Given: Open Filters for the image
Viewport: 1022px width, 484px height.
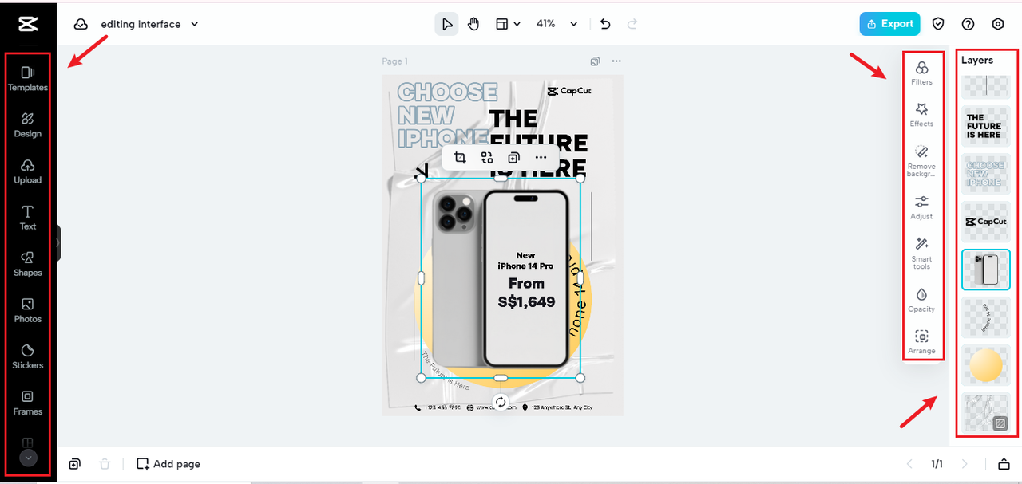Looking at the screenshot, I should click(x=921, y=73).
